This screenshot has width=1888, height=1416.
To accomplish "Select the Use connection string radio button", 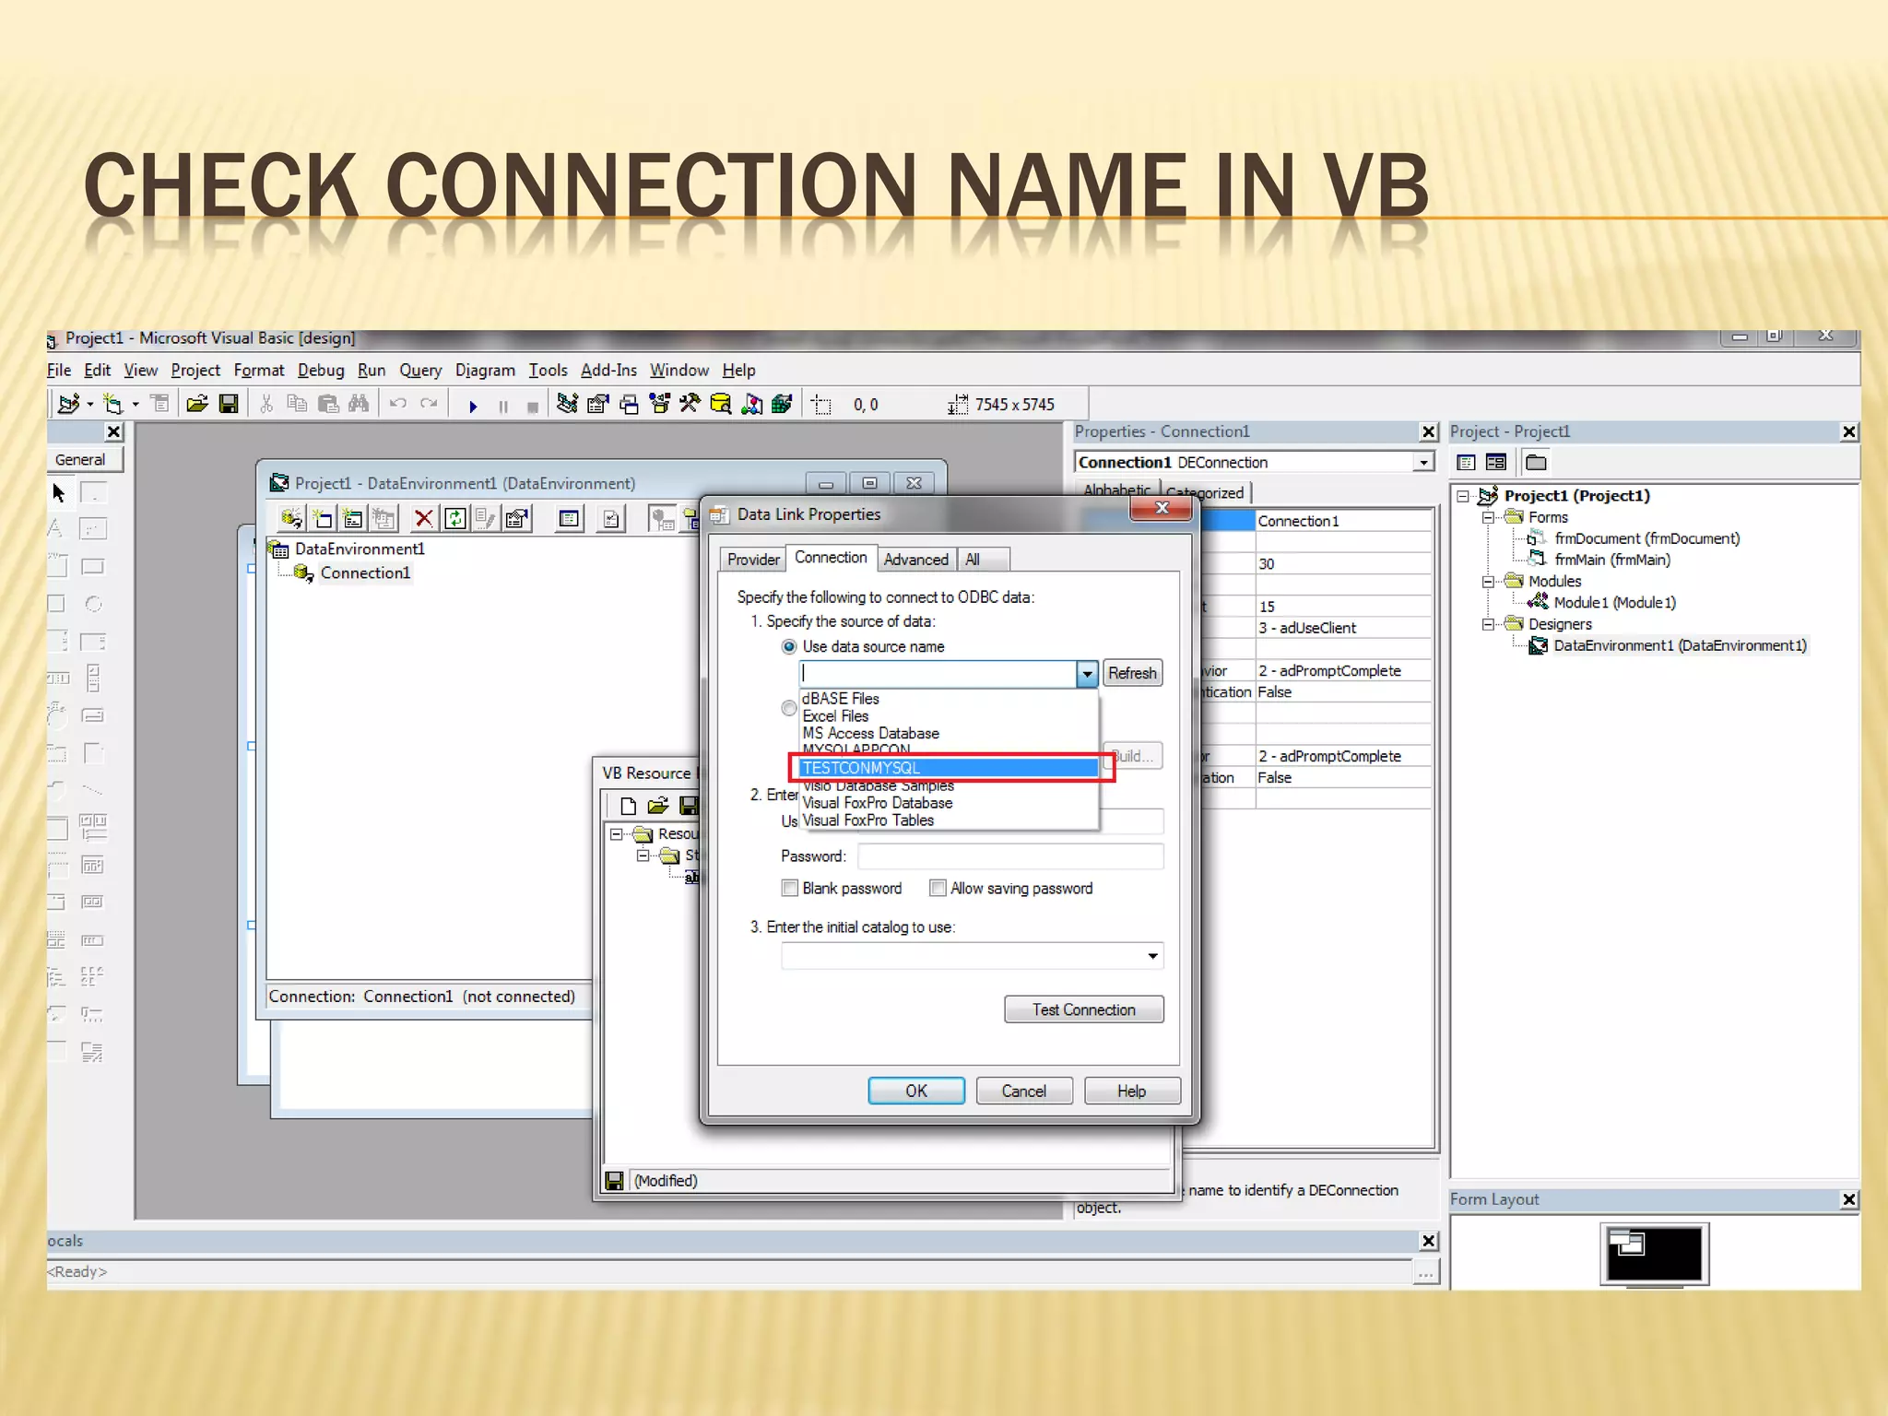I will click(789, 708).
